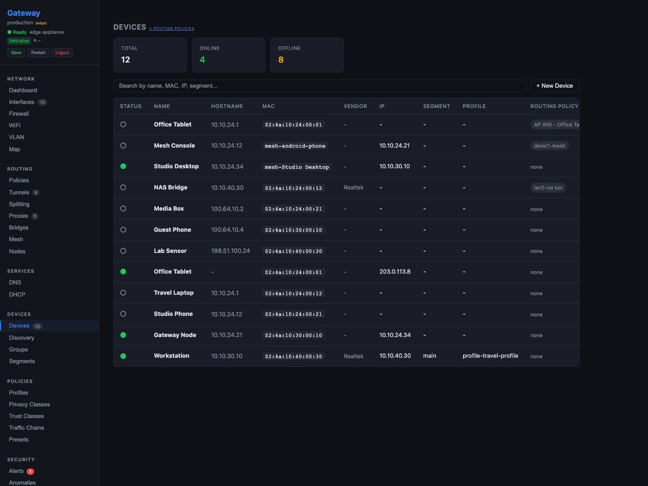Click the DNS:allow status badge
The width and height of the screenshot is (648, 486).
pos(19,41)
